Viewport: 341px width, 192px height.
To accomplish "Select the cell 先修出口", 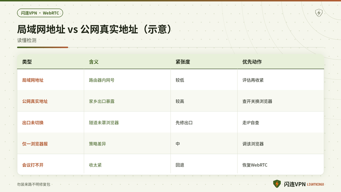I will point(184,123).
